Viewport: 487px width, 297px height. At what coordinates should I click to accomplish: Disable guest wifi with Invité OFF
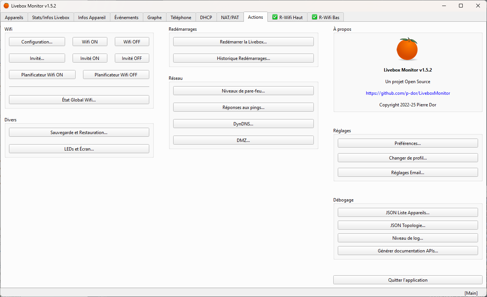point(132,58)
